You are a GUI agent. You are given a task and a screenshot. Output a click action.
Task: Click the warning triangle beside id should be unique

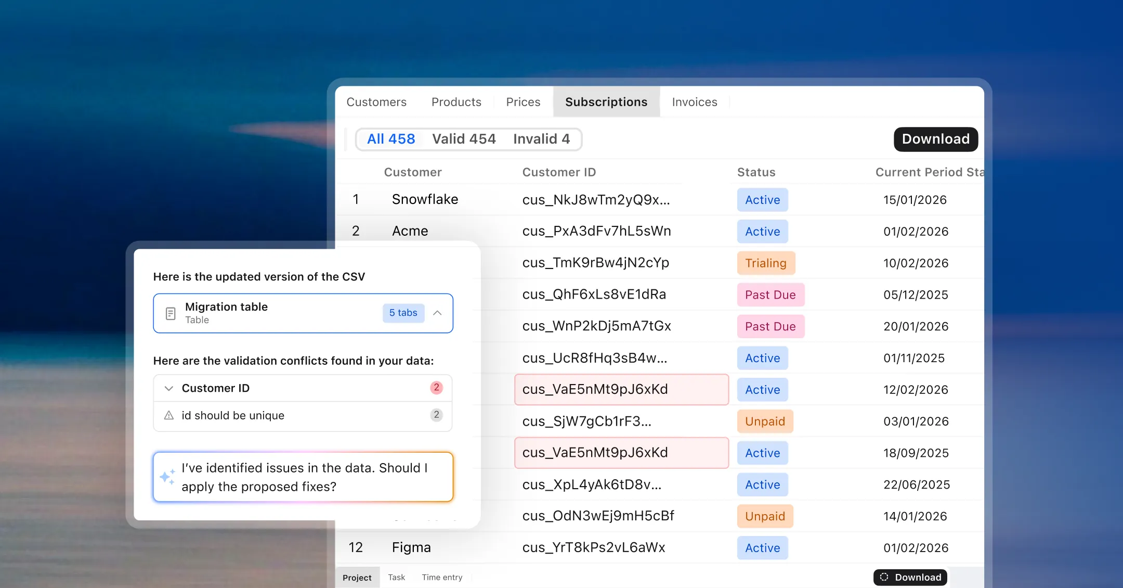[x=169, y=415]
